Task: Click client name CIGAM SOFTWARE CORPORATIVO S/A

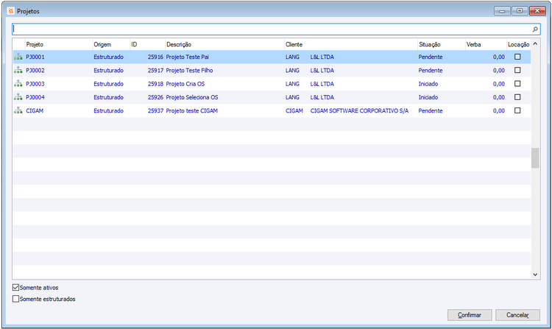Action: tap(359, 110)
